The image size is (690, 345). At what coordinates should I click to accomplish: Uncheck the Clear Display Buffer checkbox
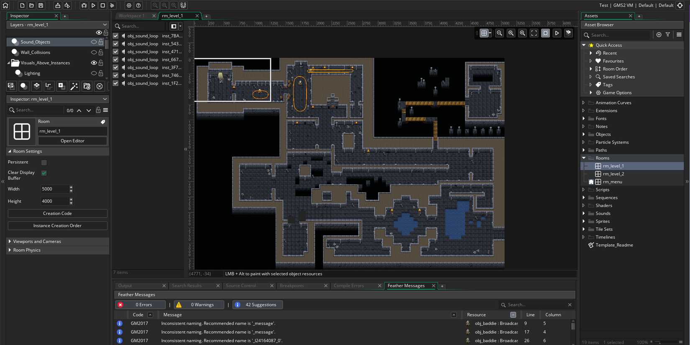click(44, 173)
